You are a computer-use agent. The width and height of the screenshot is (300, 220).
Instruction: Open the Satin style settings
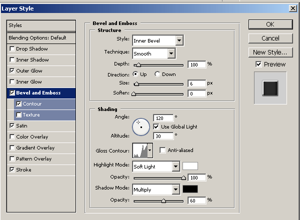click(22, 126)
